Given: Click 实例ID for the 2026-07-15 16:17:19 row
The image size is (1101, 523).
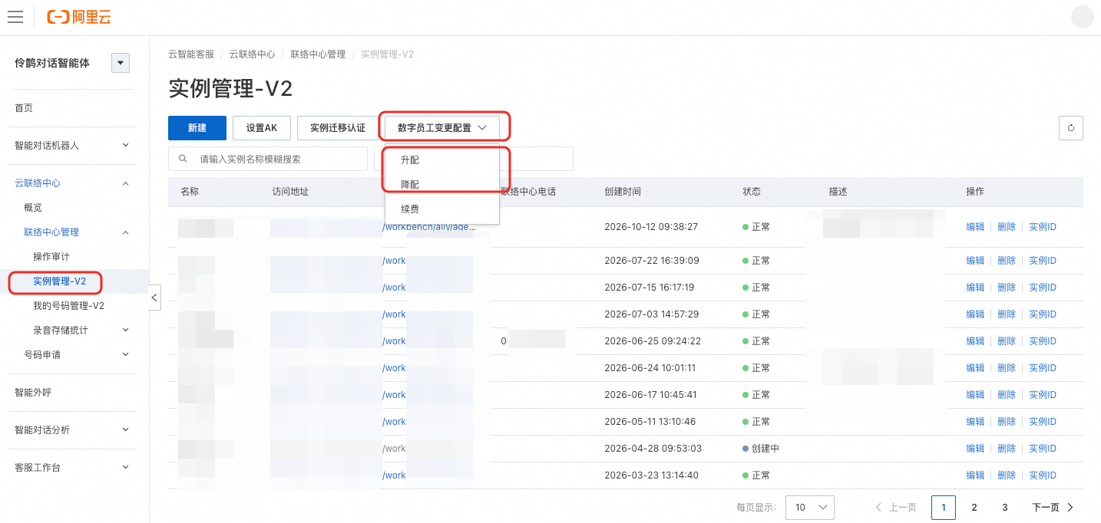Looking at the screenshot, I should tap(1043, 288).
